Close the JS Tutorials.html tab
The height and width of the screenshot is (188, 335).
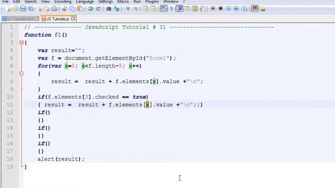(x=37, y=19)
